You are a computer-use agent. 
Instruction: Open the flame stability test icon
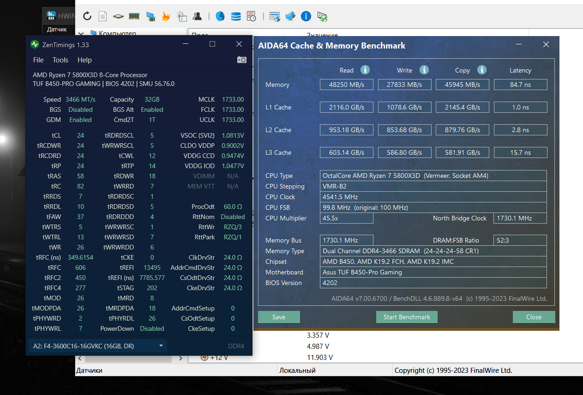pyautogui.click(x=166, y=17)
